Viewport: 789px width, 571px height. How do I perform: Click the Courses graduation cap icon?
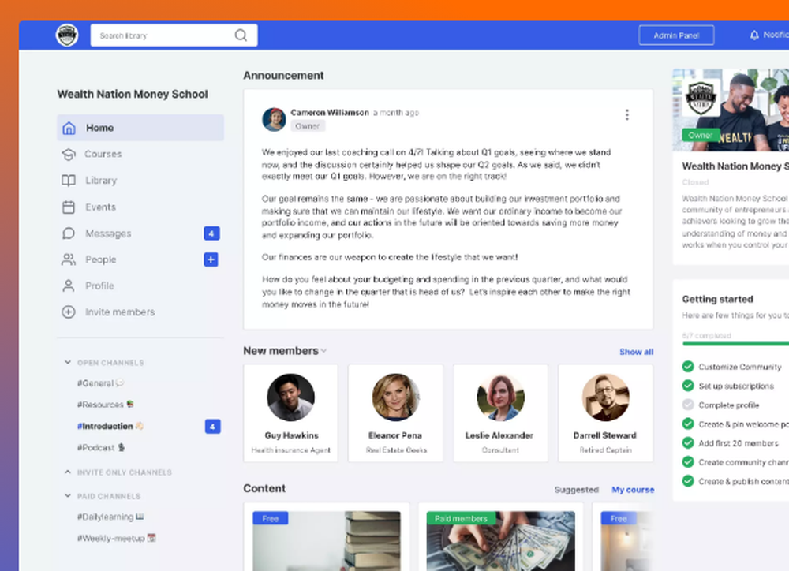[69, 154]
